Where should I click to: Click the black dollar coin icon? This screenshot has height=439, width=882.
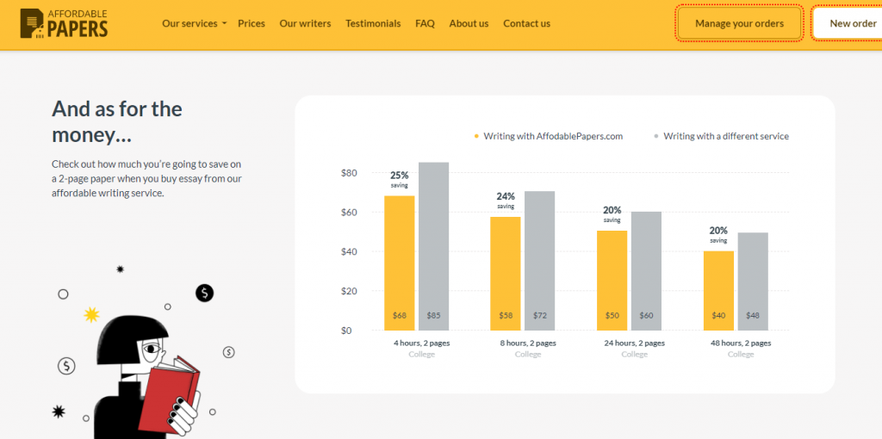(x=205, y=293)
